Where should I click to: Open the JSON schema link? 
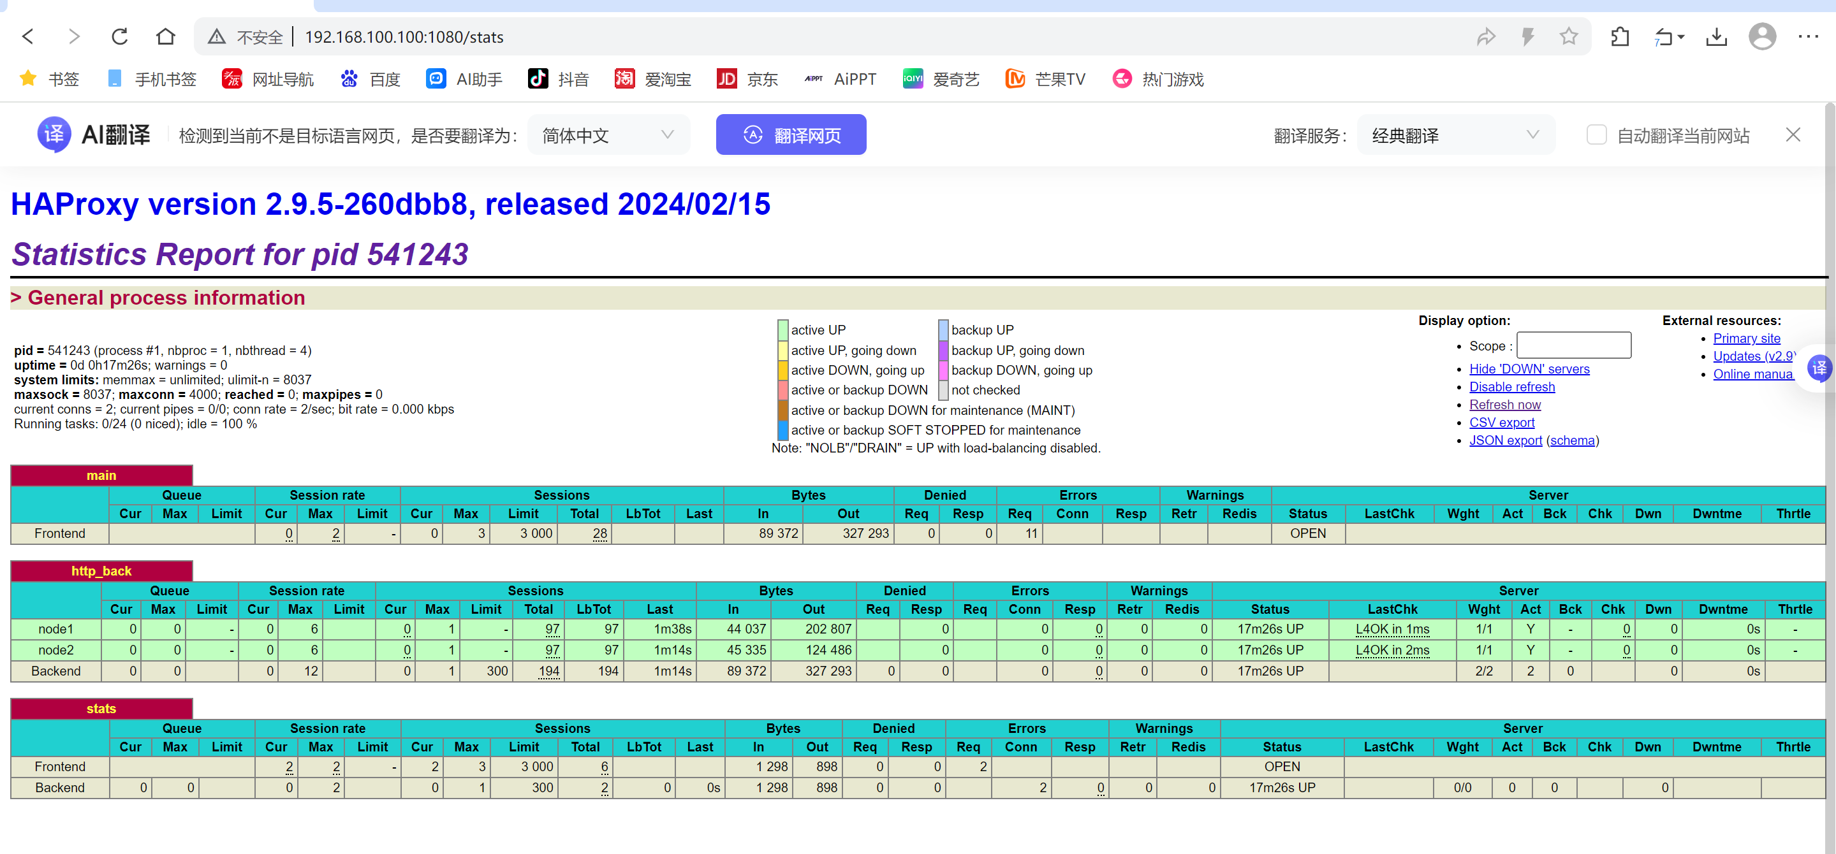[1572, 440]
